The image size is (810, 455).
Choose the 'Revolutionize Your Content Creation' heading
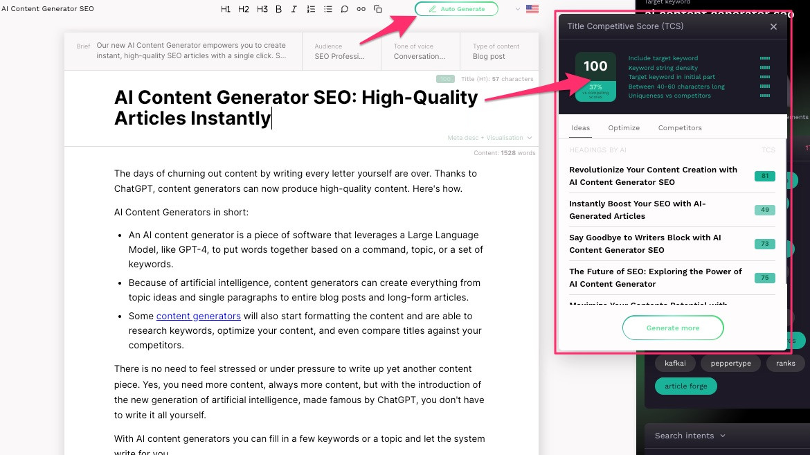point(653,176)
